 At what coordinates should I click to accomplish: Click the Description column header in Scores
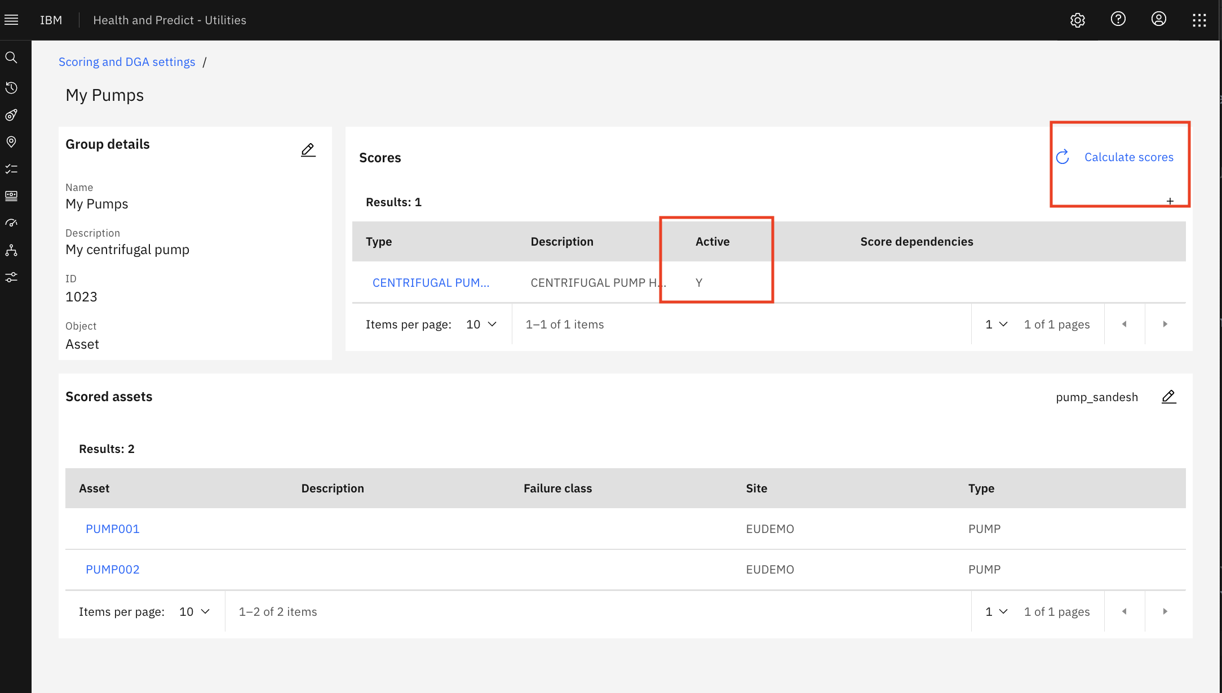point(562,242)
